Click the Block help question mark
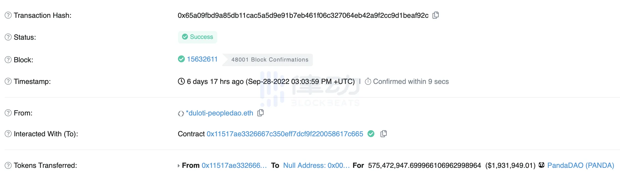This screenshot has height=178, width=620. coord(8,60)
